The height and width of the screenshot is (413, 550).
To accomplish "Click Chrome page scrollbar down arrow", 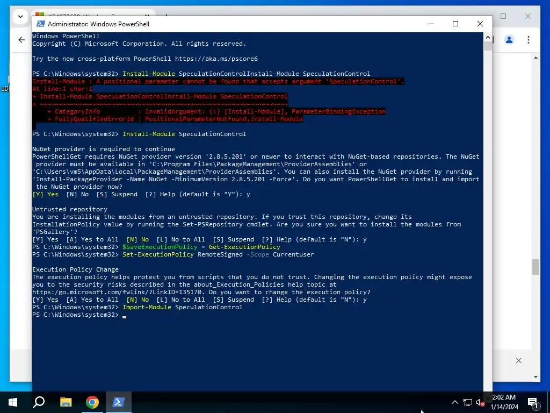I will [x=535, y=377].
